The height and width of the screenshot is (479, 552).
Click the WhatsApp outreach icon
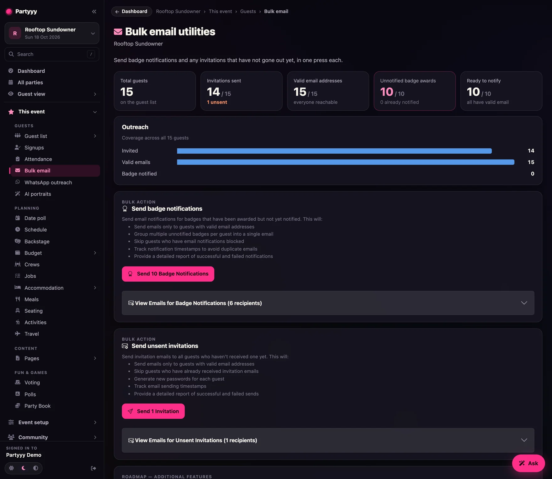click(18, 182)
